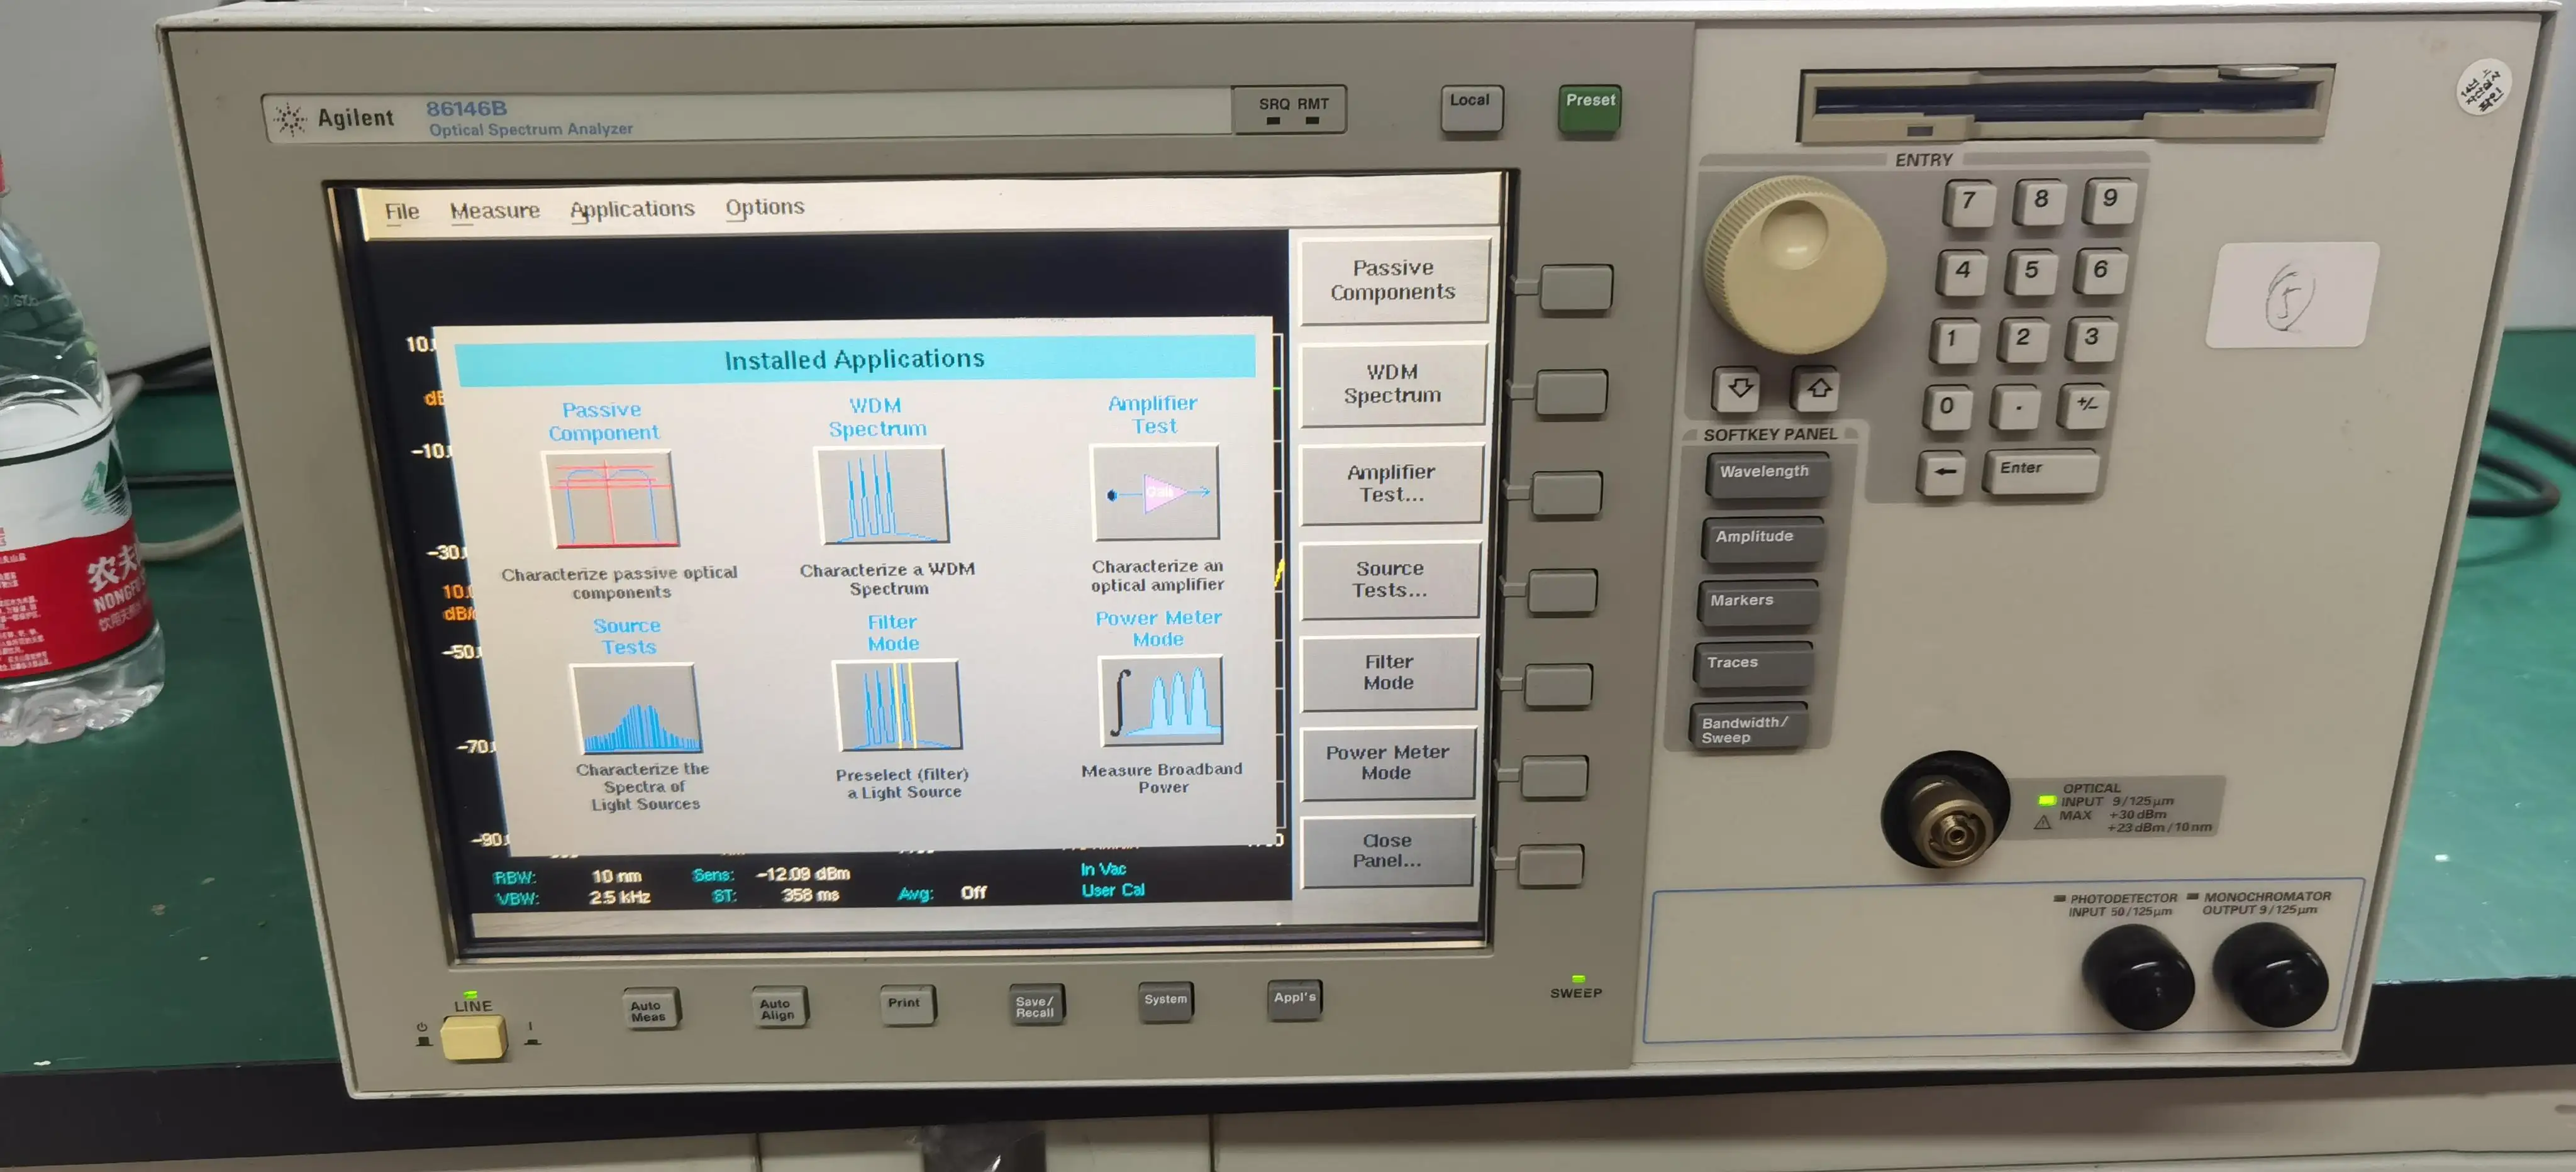The image size is (2576, 1172).
Task: Choose the WDM Spectrum softkey
Action: [x=1392, y=384]
